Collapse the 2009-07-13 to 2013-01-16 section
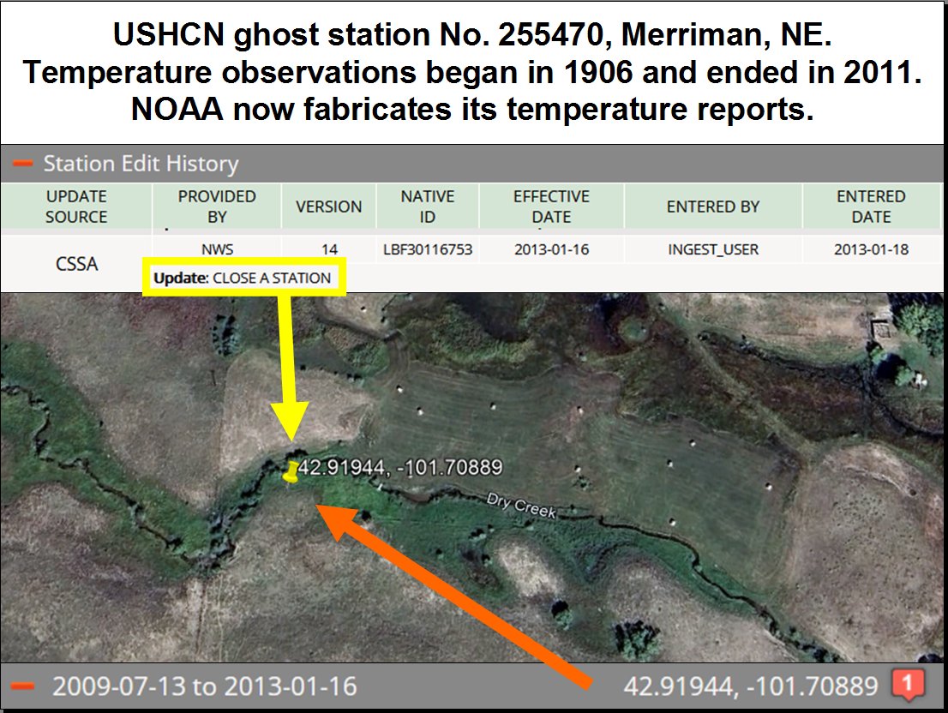The image size is (948, 713). pyautogui.click(x=25, y=686)
